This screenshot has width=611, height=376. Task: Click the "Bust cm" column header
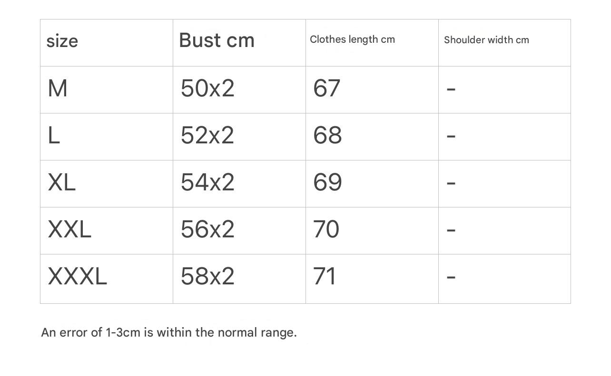point(217,40)
